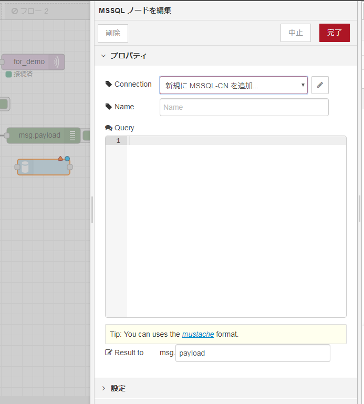Click the tag icon beside Connection label

(108, 84)
